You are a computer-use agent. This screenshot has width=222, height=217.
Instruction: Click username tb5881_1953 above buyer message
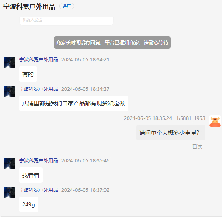point(190,118)
